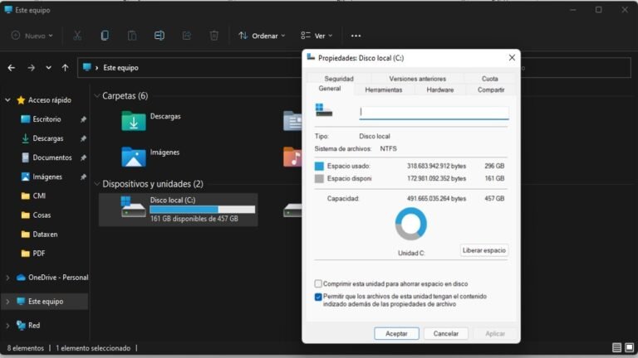Open the Nuevo dropdown
This screenshot has height=358, width=638.
coord(32,36)
